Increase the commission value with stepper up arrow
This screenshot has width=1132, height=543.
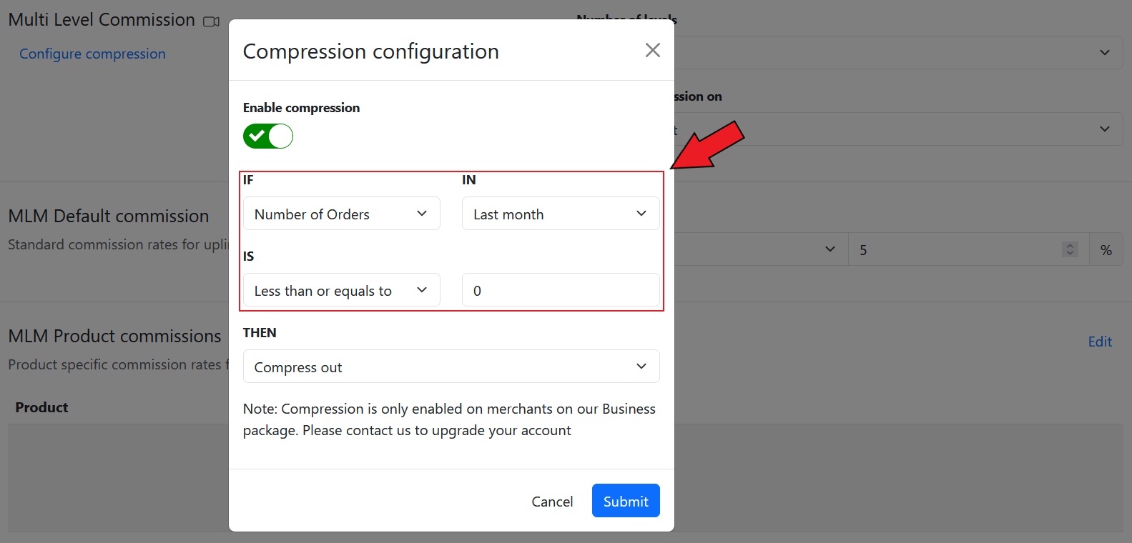[1070, 245]
